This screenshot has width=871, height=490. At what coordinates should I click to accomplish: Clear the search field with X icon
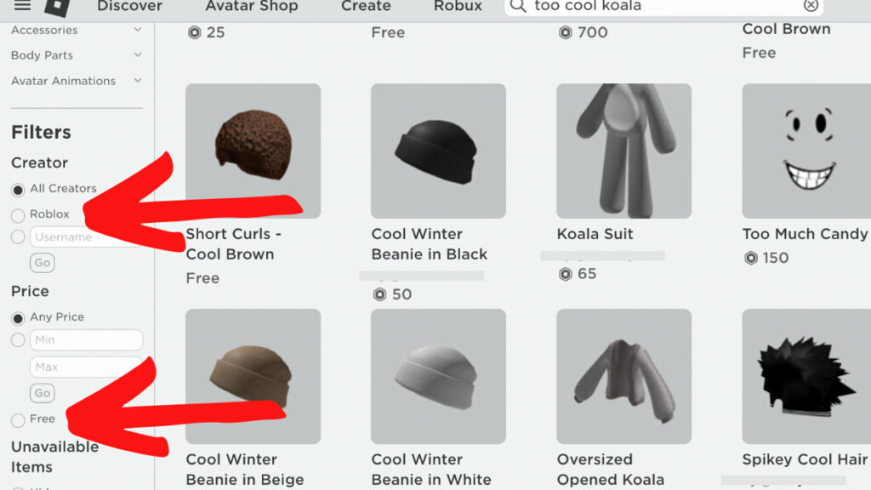click(x=811, y=6)
